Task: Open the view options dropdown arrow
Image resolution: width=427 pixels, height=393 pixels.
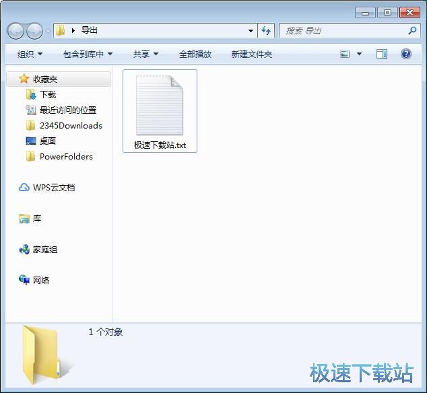Action: 359,54
